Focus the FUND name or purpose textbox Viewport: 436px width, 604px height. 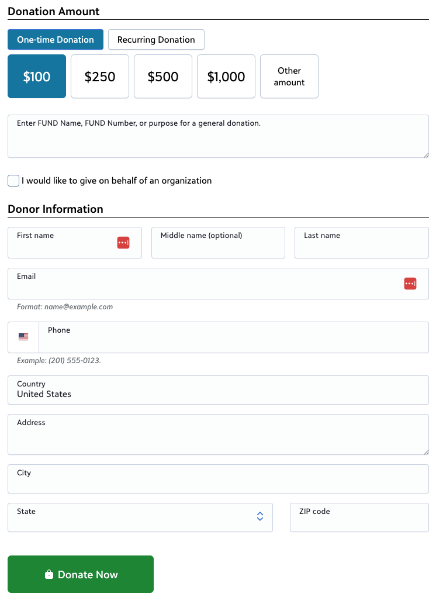click(218, 136)
